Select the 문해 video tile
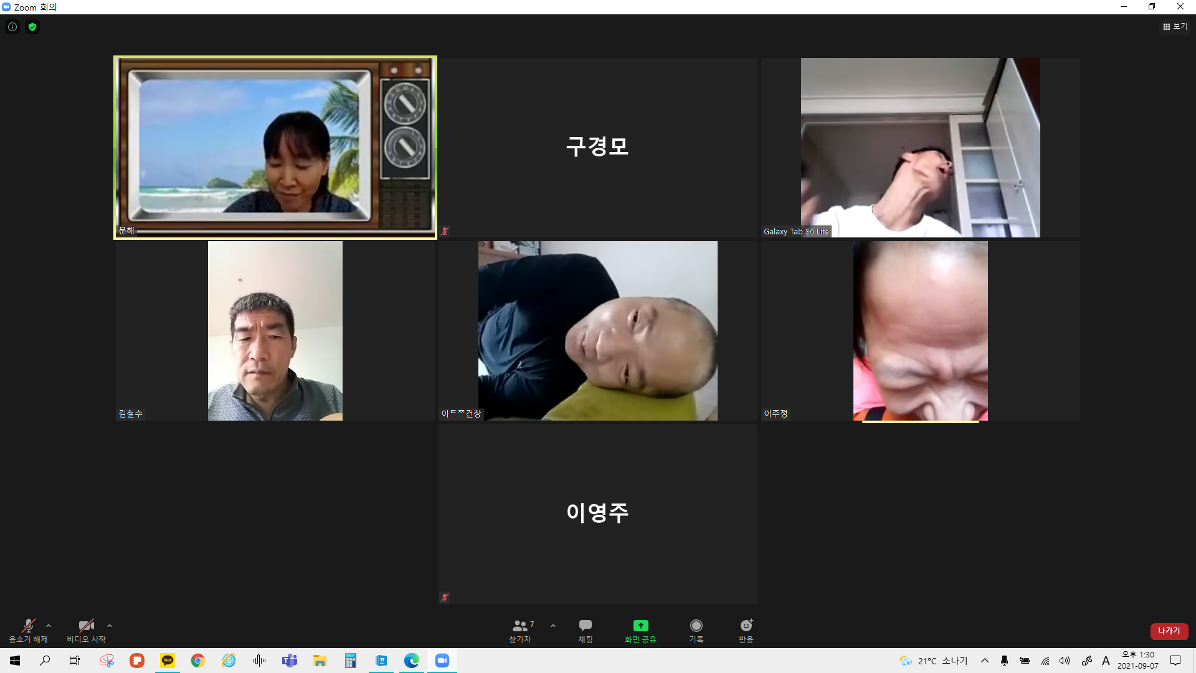1196x673 pixels. point(275,148)
